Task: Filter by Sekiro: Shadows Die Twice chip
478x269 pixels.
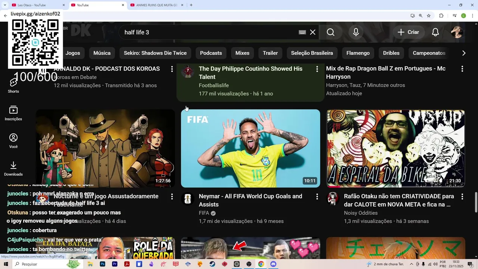Action: tap(155, 53)
